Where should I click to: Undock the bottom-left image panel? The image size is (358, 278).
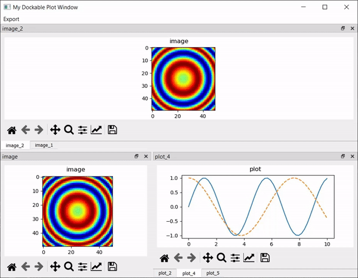tap(136, 156)
